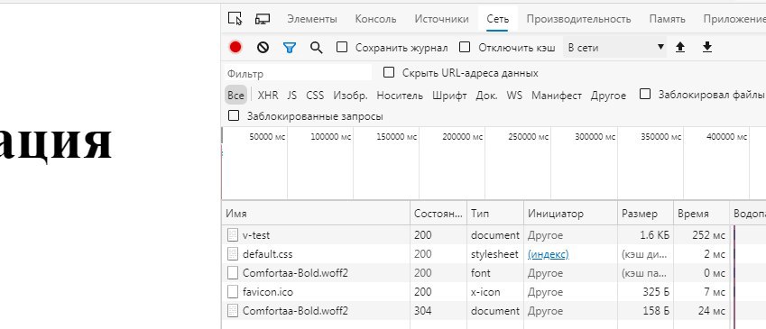The height and width of the screenshot is (329, 766).
Task: Check the Отключить кэш checkbox
Action: pyautogui.click(x=465, y=48)
